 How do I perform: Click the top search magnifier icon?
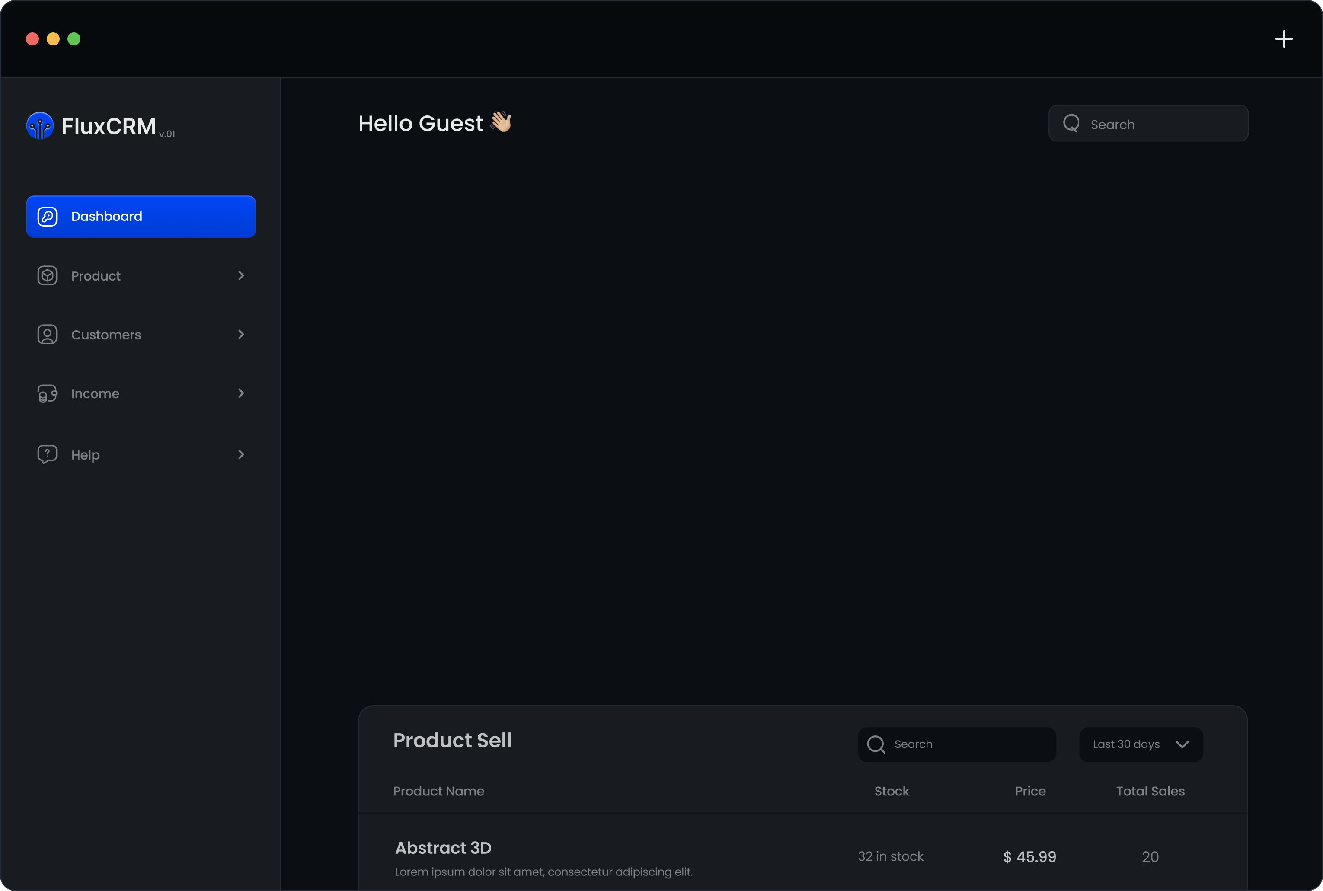click(x=1071, y=123)
